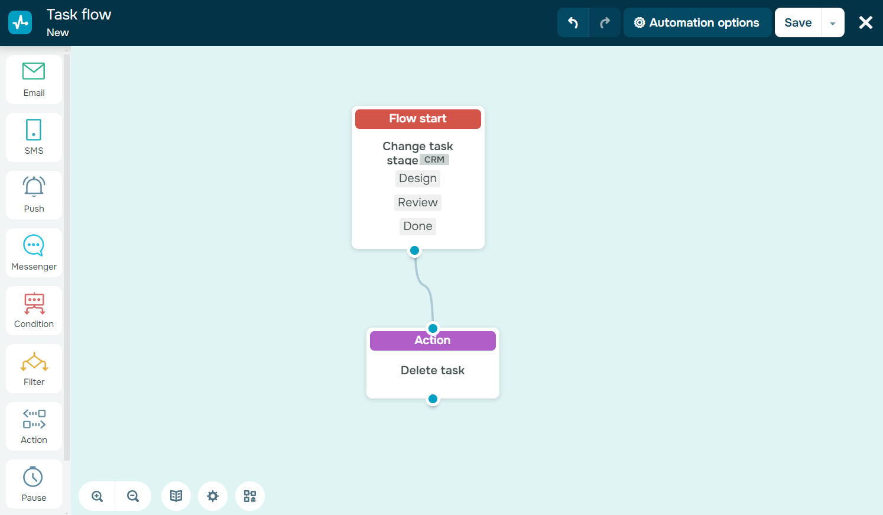Open the guide book icon
Screen dimensions: 883x515
[x=176, y=496]
